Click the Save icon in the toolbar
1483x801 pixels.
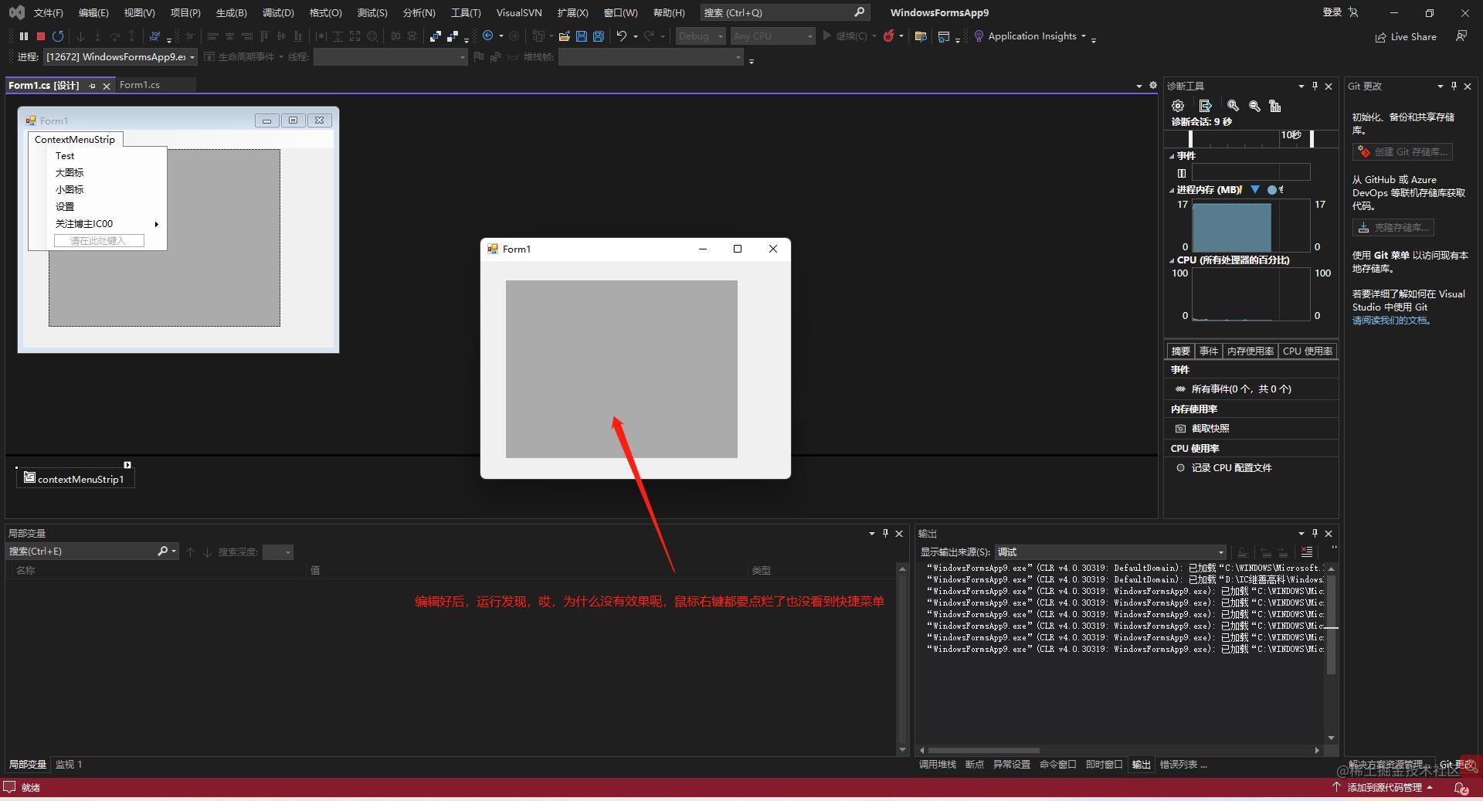coord(582,36)
